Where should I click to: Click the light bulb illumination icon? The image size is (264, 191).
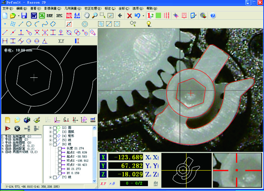pos(148,24)
